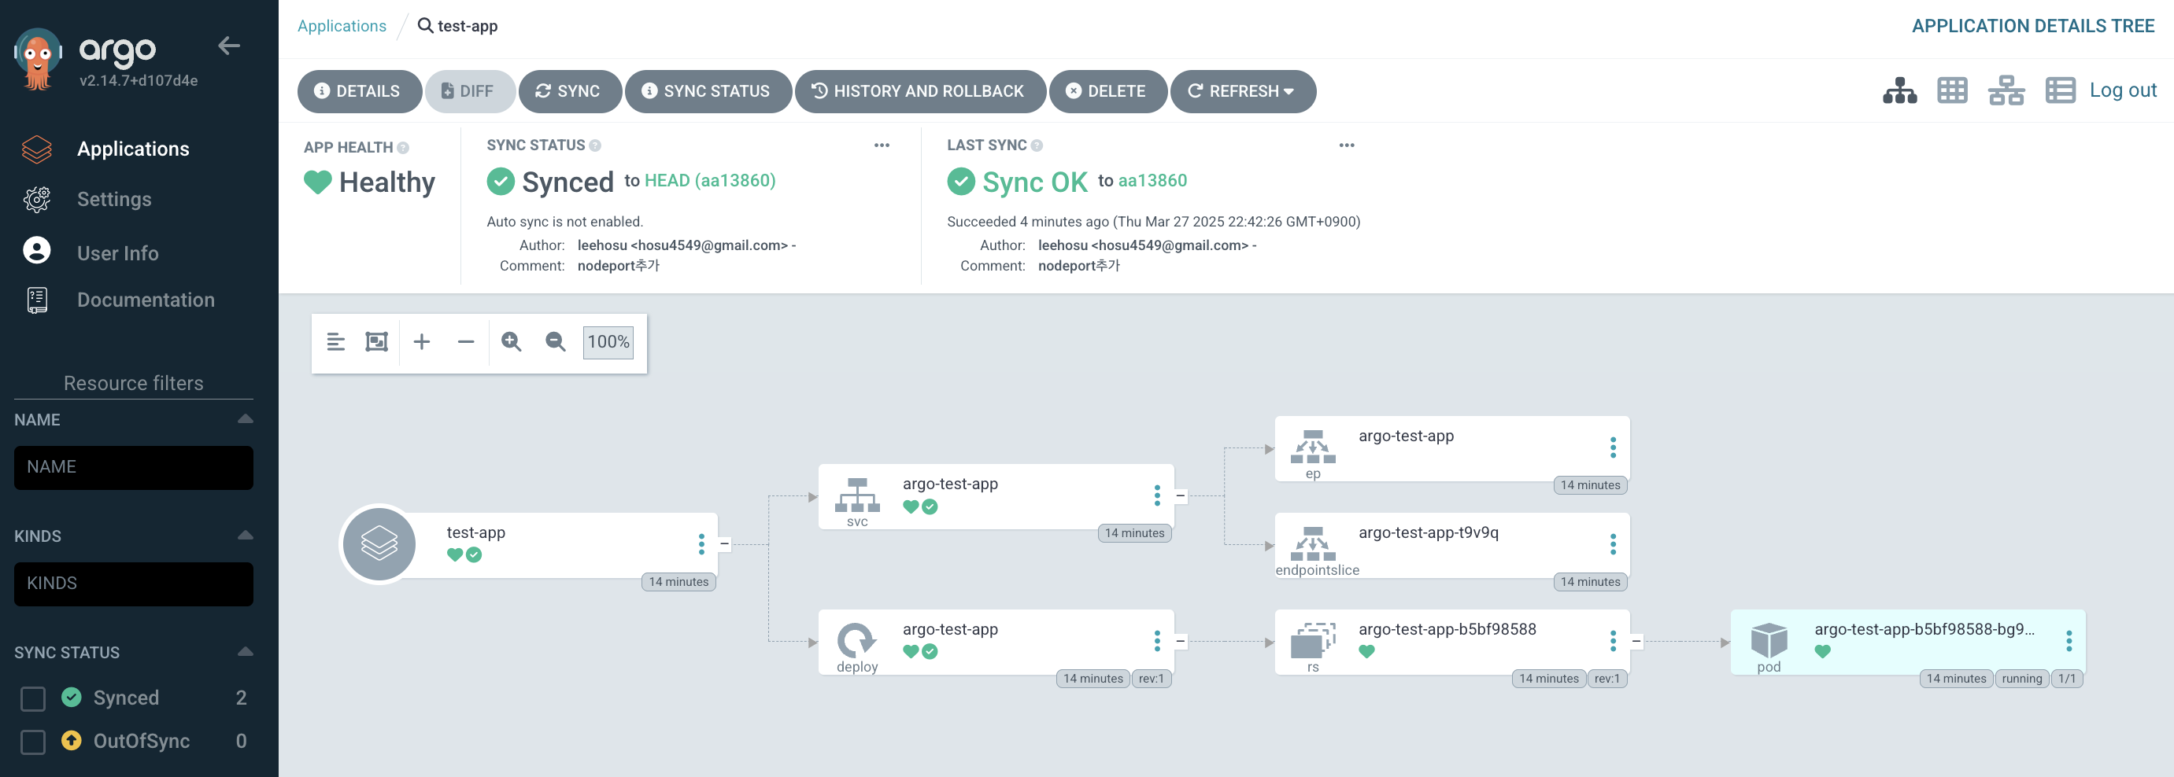Screen dimensions: 2174x777
Task: Collapse test-app node children
Action: 724,544
